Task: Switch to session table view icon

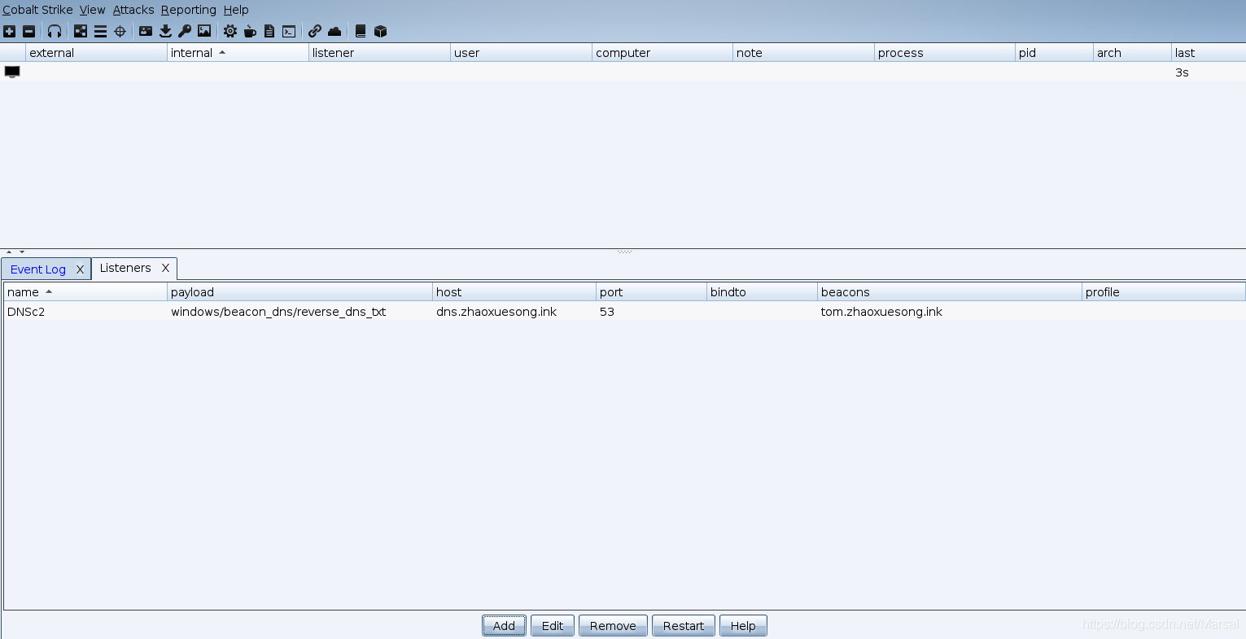Action: tap(100, 31)
